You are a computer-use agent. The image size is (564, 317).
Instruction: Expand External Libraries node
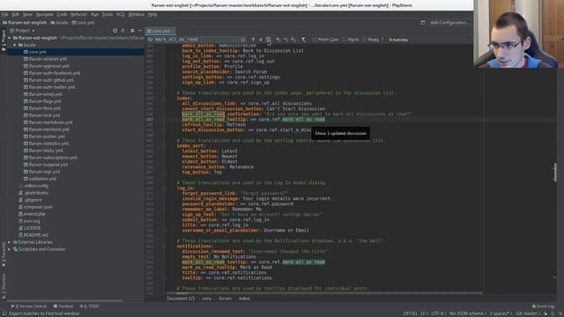pos(10,242)
